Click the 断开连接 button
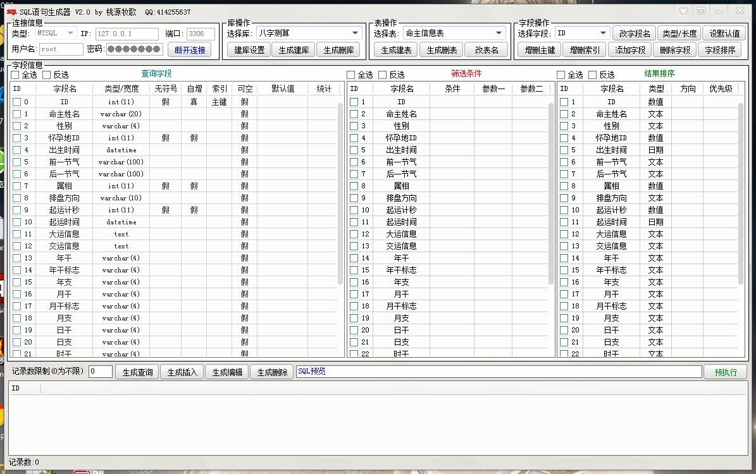The width and height of the screenshot is (756, 474). (190, 50)
